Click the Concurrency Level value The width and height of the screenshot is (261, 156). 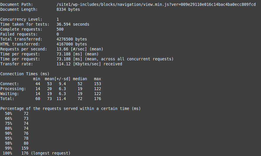pyautogui.click(x=58, y=19)
